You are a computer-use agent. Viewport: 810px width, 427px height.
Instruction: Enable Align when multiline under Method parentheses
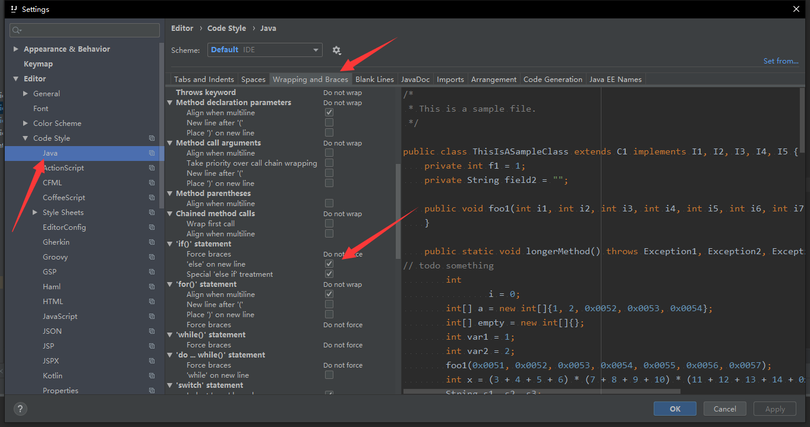pyautogui.click(x=329, y=203)
